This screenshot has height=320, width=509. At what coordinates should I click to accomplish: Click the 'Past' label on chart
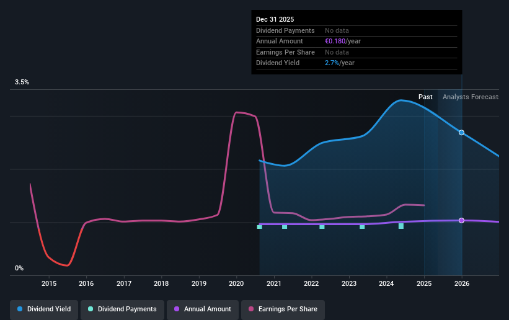pyautogui.click(x=425, y=97)
